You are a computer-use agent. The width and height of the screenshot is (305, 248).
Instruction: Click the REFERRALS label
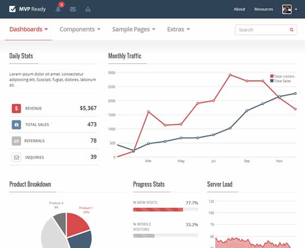[34, 141]
